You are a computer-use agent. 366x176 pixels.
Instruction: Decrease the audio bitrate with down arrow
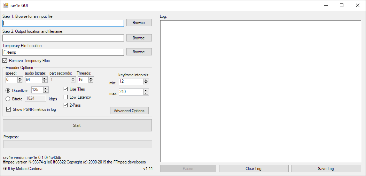point(44,81)
